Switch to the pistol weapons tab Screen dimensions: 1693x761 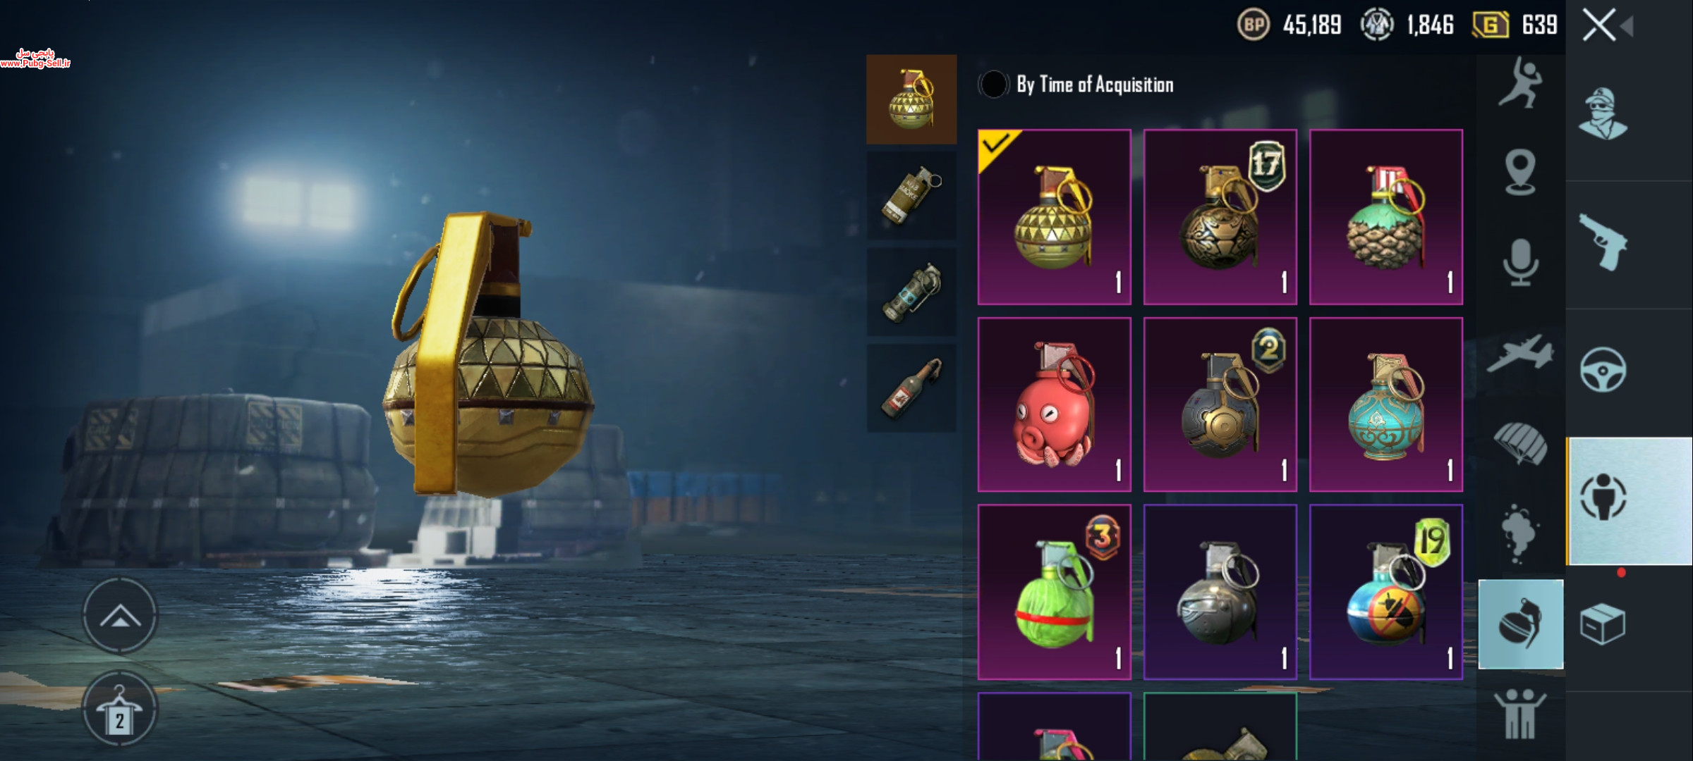coord(1603,242)
